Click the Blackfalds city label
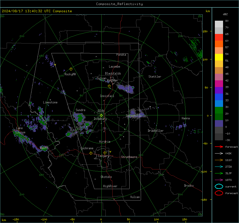The height and width of the screenshot is (223, 239). click(x=113, y=73)
